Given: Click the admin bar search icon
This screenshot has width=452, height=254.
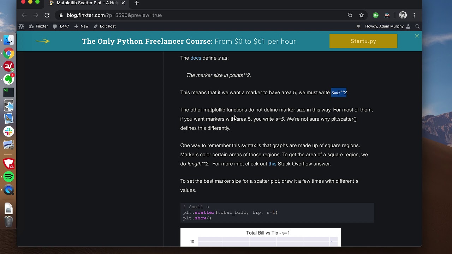Looking at the screenshot, I should coord(417,26).
